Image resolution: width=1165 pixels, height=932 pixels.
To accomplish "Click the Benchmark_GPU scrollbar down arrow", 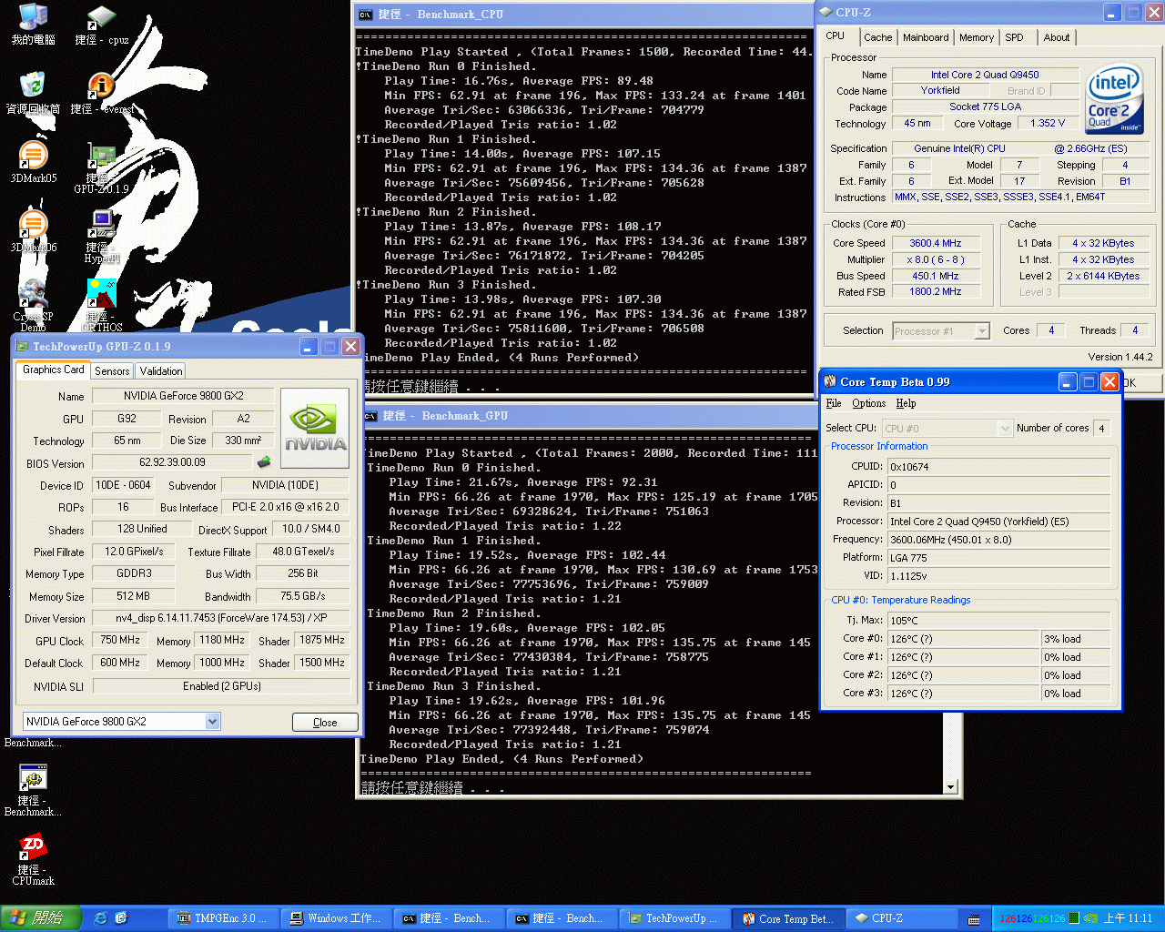I will tap(951, 787).
